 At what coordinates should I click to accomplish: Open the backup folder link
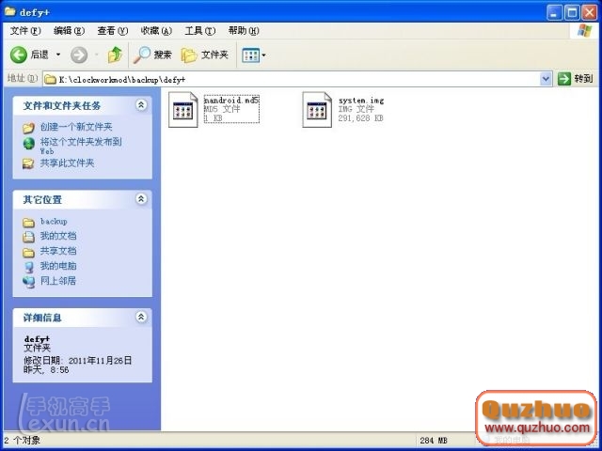(x=54, y=222)
